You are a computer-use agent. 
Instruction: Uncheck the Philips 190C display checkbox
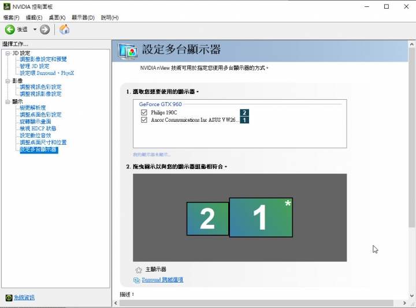144,112
